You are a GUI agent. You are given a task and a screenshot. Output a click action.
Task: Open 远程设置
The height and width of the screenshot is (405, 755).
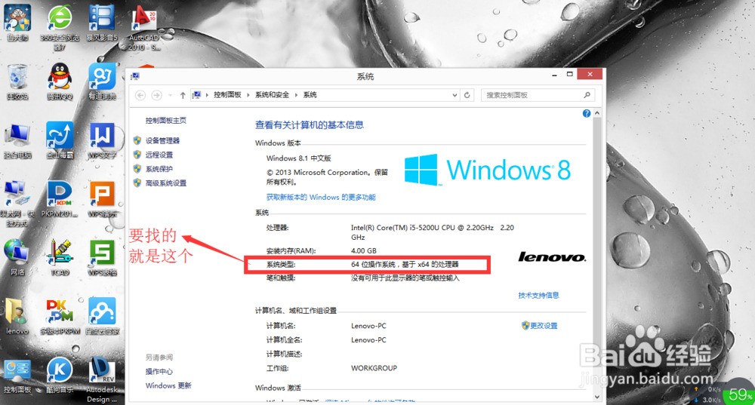pos(159,155)
